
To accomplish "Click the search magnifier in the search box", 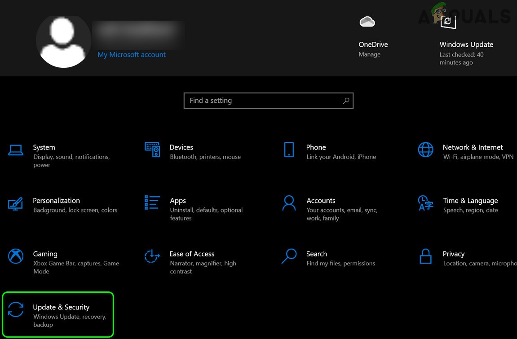I will tap(345, 101).
